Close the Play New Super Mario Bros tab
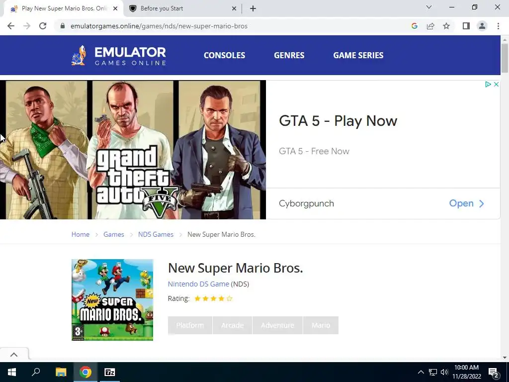This screenshot has height=382, width=509. point(115,8)
